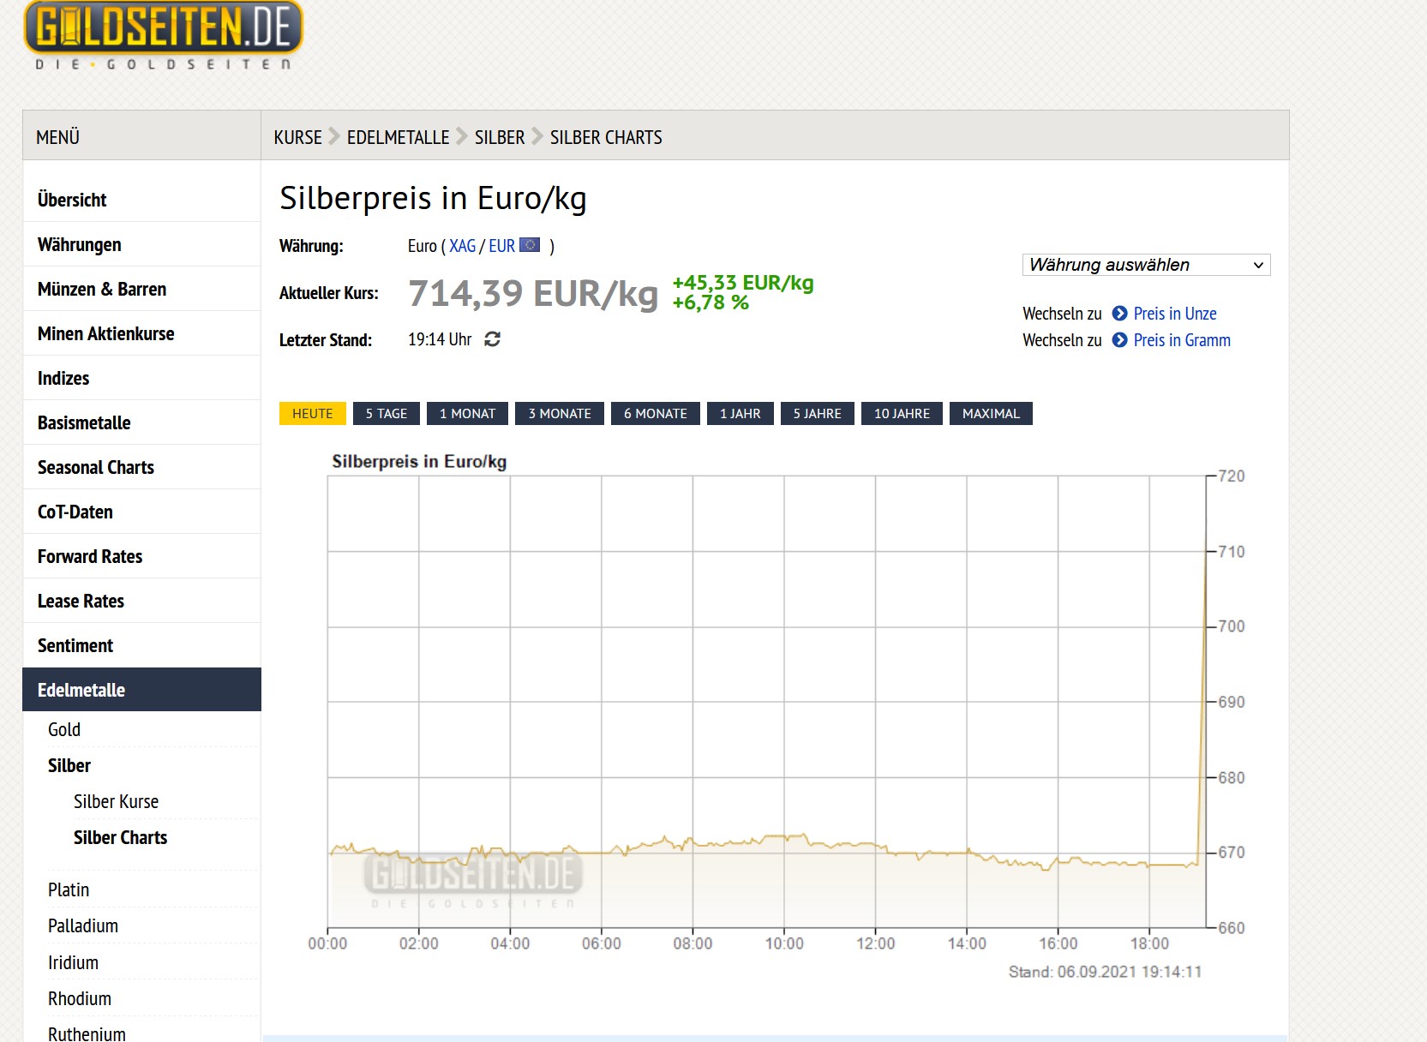Open Lease Rates in sidebar
This screenshot has height=1042, width=1427.
141,601
